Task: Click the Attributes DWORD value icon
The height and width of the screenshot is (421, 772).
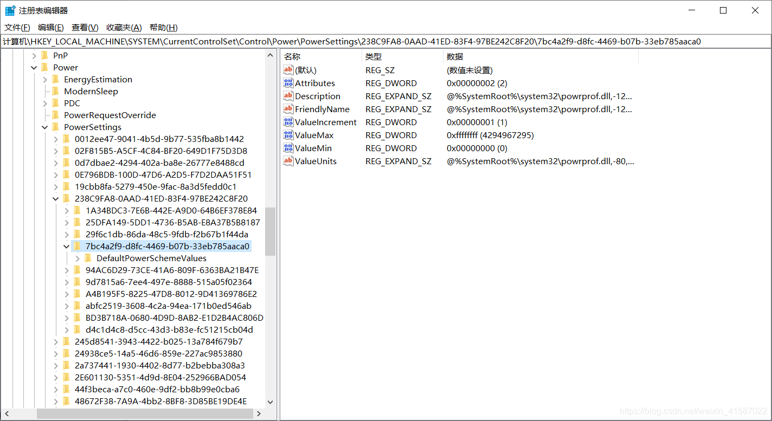Action: click(x=288, y=83)
